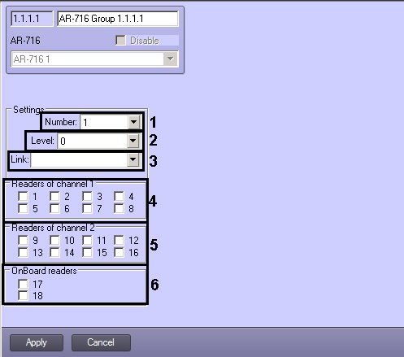Toggle reader 8 checkbox
The width and height of the screenshot is (404, 357).
(x=119, y=208)
